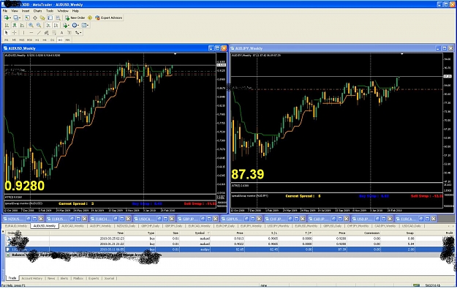This screenshot has height=289, width=457.
Task: Select the trendline drawing tool
Action: click(x=39, y=33)
